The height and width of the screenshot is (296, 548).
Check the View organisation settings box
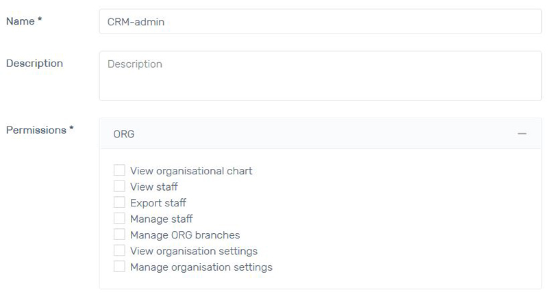click(x=119, y=250)
